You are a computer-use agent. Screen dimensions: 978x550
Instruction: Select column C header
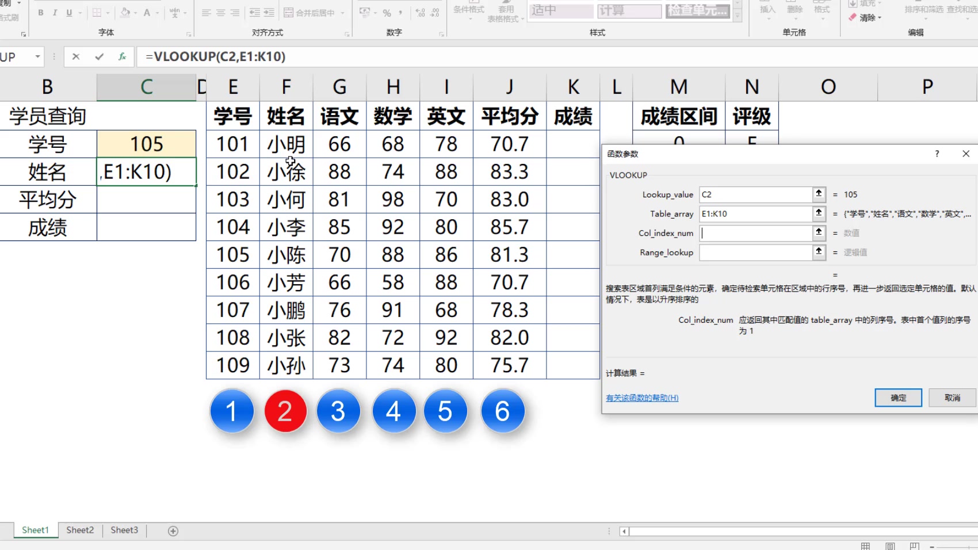pyautogui.click(x=146, y=87)
